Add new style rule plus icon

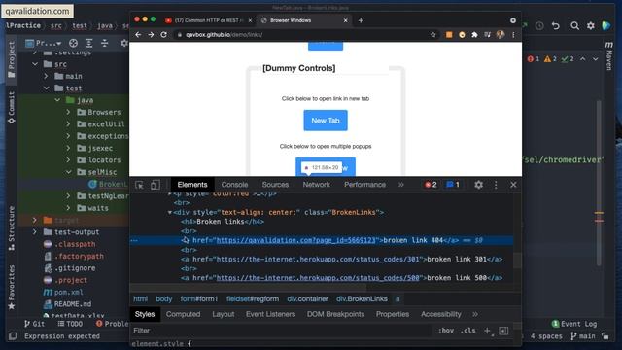(x=488, y=331)
